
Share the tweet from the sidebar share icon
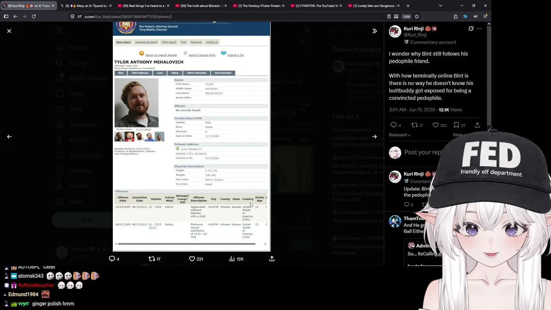pos(477,125)
